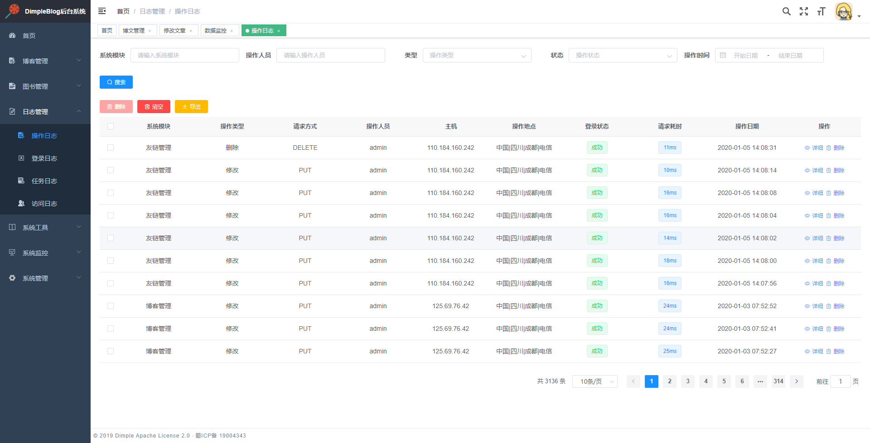Open the 操作类型 dropdown

[x=477, y=55]
